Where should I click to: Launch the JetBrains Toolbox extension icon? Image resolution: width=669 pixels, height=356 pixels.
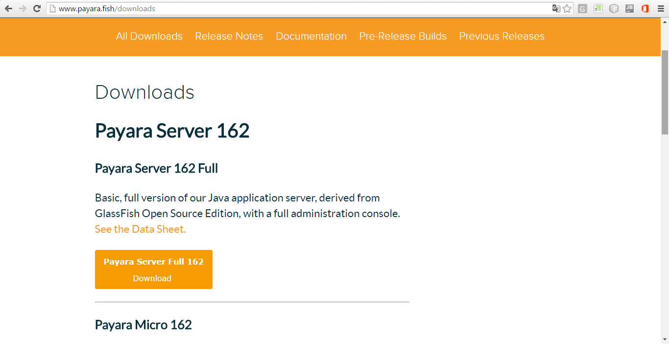[x=629, y=8]
